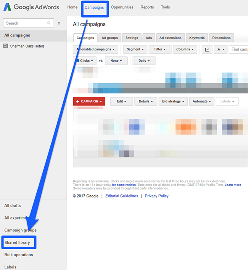Viewport: 248px width, 270px height.
Task: Switch to the Keywords tab
Action: click(x=197, y=38)
